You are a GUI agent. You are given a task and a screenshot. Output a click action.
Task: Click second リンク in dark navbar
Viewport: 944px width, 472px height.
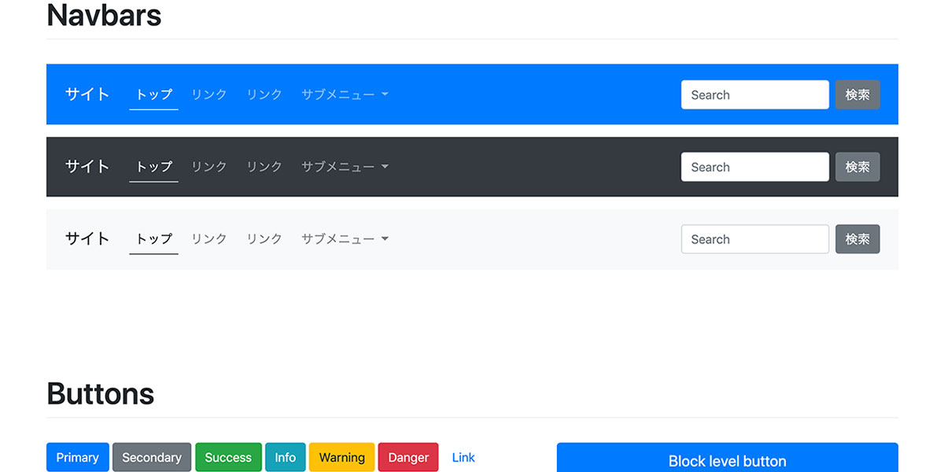click(264, 167)
